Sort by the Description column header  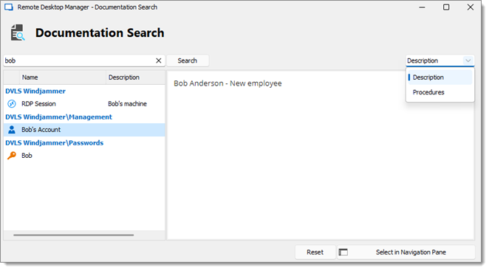tap(135, 77)
